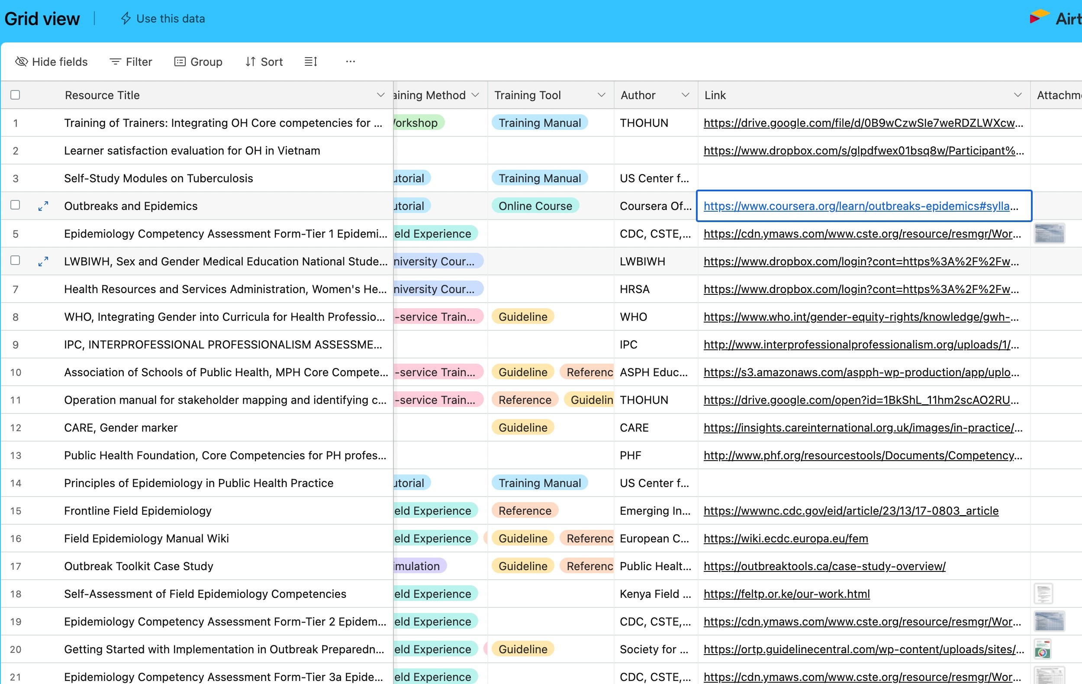Toggle the select-all checkbox in header

click(15, 95)
